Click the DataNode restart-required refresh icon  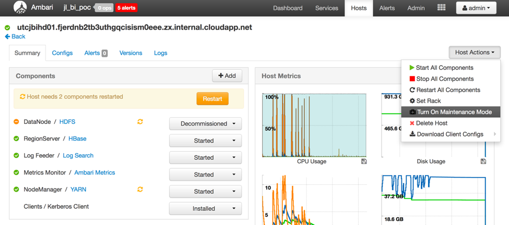tap(140, 122)
